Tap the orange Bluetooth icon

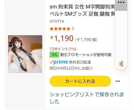(x=121, y=64)
